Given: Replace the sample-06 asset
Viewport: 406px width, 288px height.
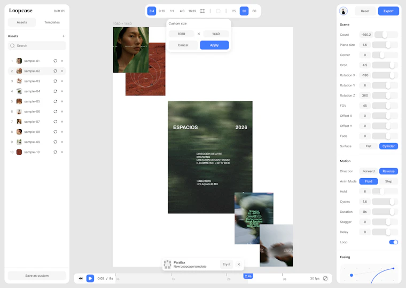Looking at the screenshot, I should click(55, 111).
